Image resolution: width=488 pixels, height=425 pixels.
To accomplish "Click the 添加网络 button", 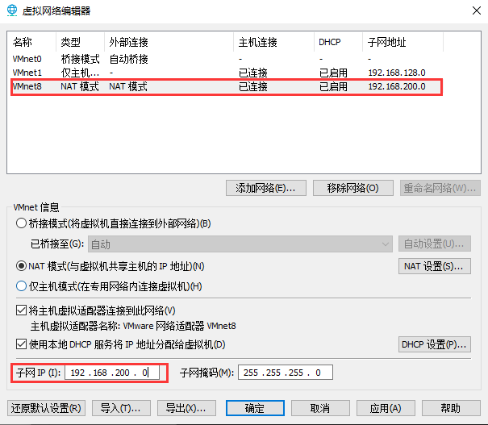I will coord(265,189).
